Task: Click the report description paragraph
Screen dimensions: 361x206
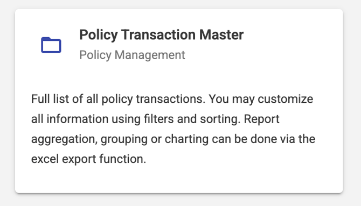Action: pos(173,129)
